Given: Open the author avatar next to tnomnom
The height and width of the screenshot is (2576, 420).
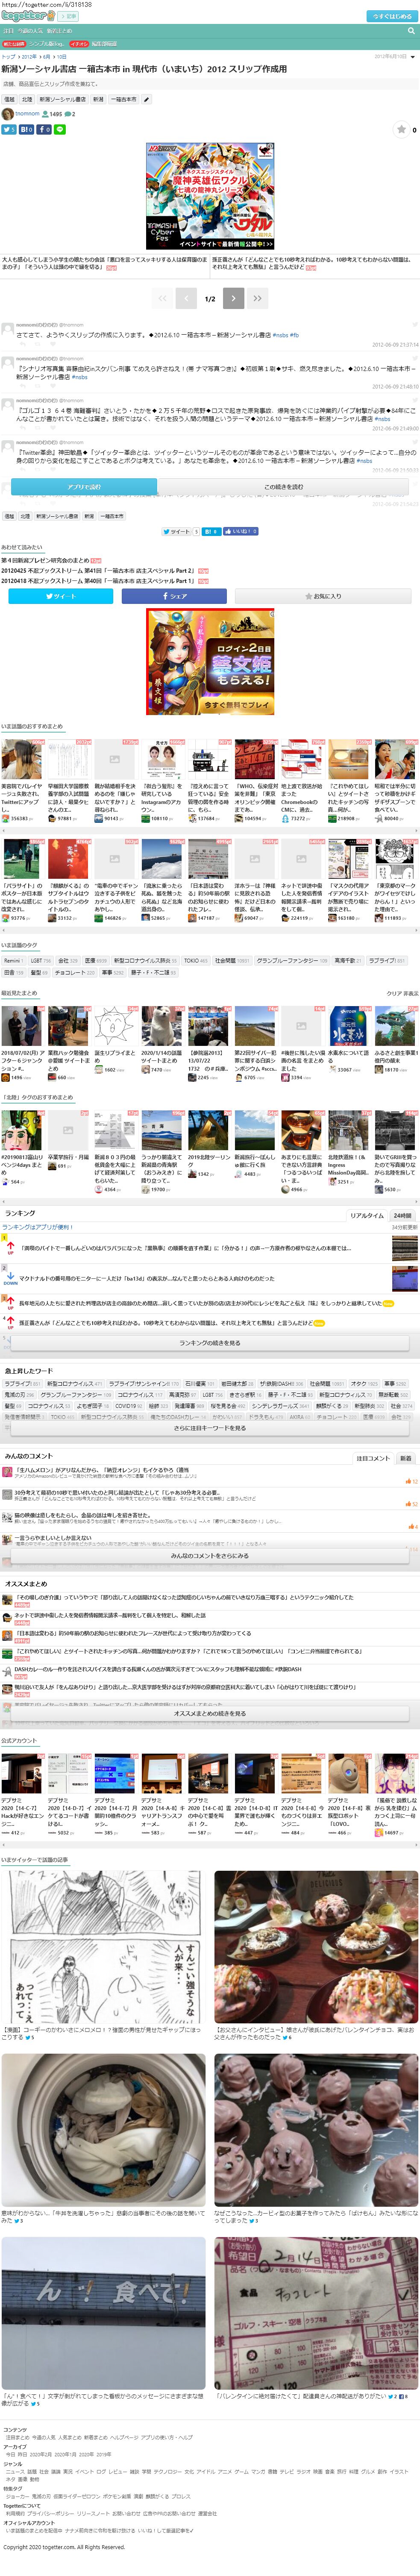Looking at the screenshot, I should coord(7,114).
